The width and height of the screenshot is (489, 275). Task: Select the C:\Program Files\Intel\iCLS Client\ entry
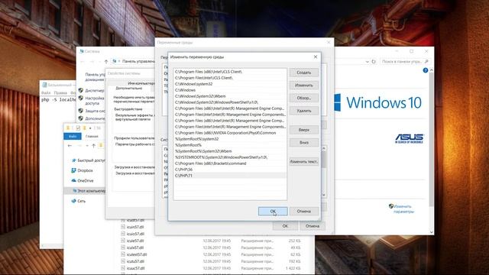230,78
